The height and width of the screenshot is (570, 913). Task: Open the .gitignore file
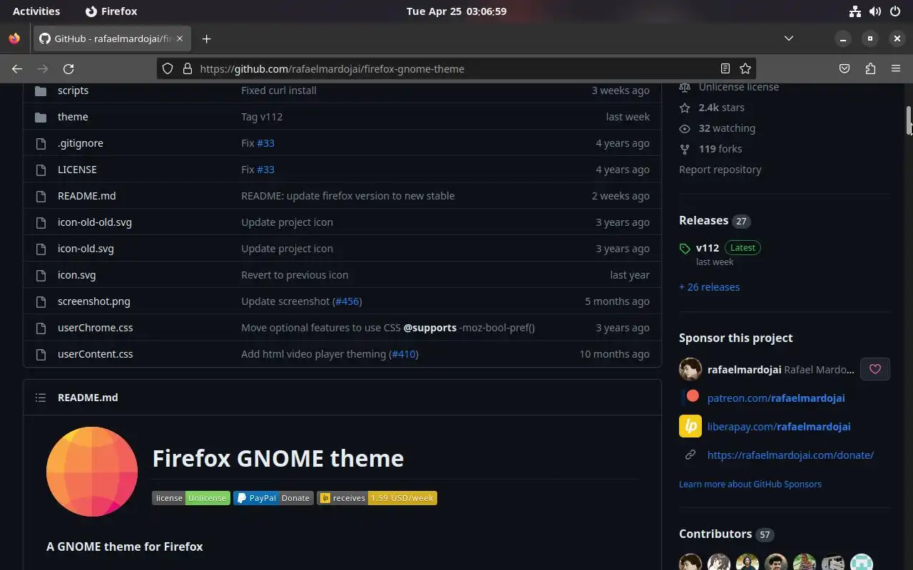pyautogui.click(x=81, y=143)
